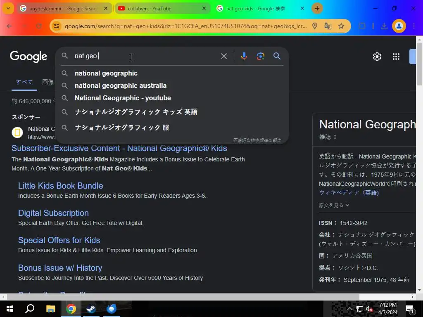Open Special Offers for Kids link
This screenshot has width=423, height=317.
click(59, 240)
